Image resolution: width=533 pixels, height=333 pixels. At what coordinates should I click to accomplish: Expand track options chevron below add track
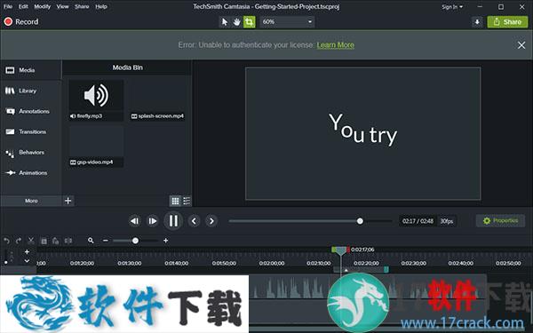pos(27,261)
